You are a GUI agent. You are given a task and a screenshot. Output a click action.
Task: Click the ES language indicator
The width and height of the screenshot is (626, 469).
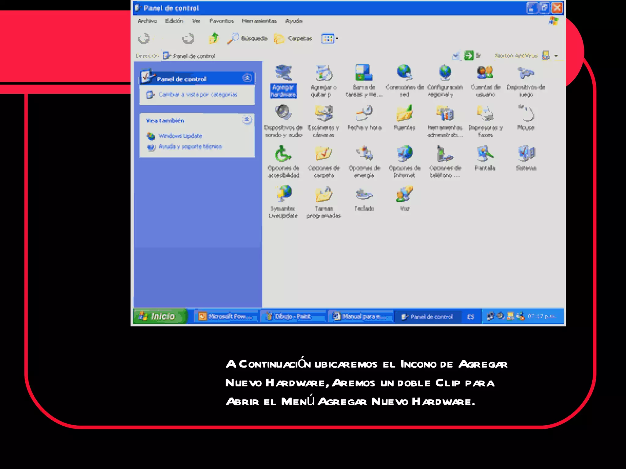(470, 317)
